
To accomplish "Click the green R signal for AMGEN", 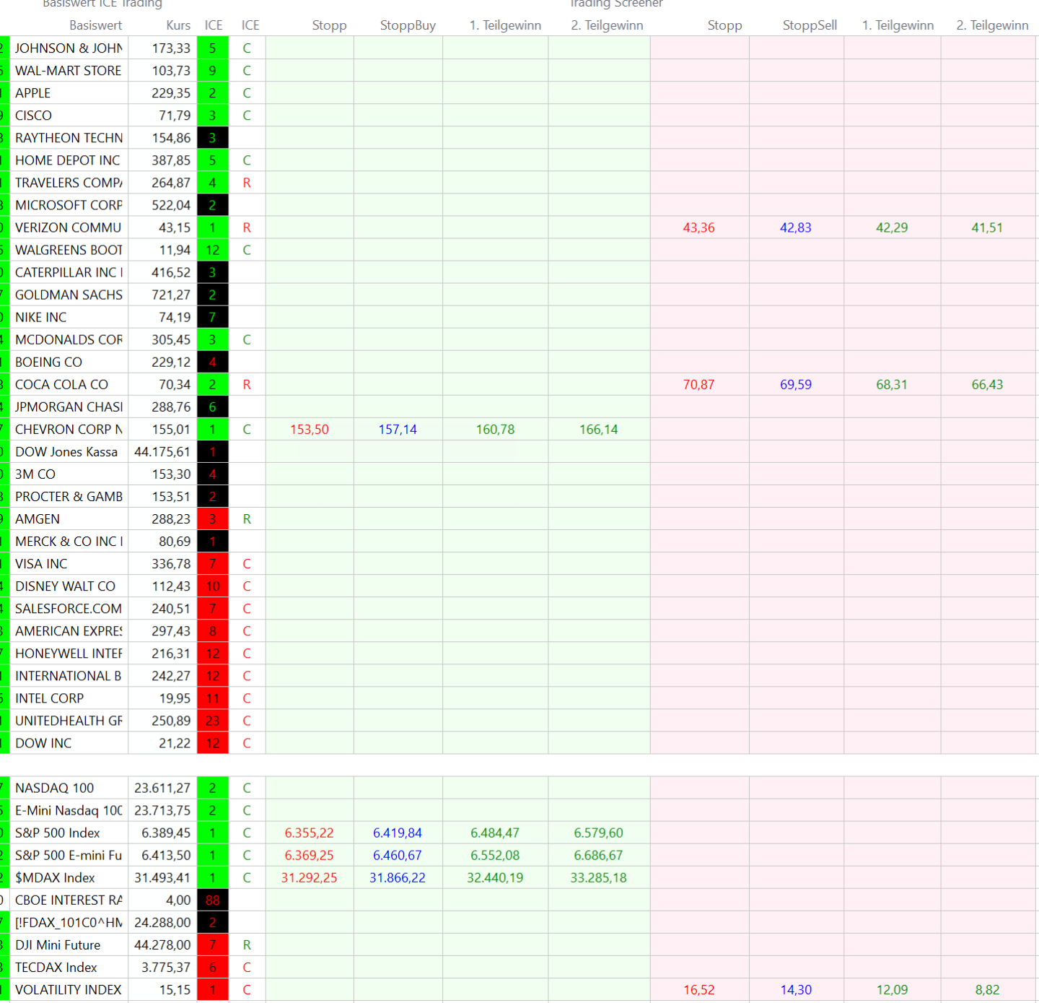I will (x=247, y=519).
